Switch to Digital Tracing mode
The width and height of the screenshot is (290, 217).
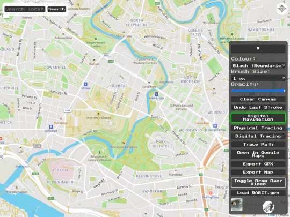pyautogui.click(x=258, y=136)
